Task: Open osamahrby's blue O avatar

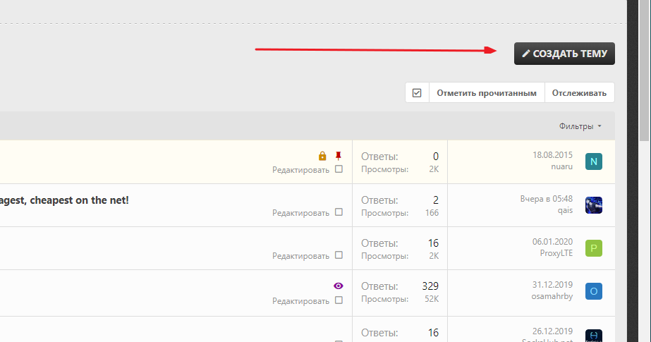Action: pos(594,291)
